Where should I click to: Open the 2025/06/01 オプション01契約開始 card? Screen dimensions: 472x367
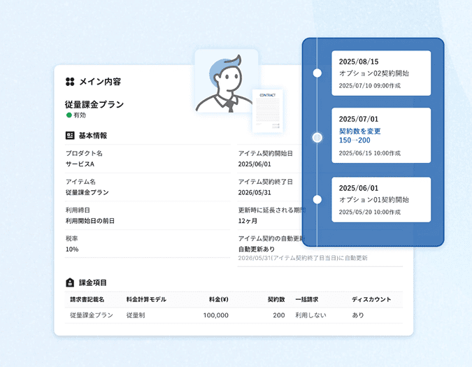click(380, 199)
